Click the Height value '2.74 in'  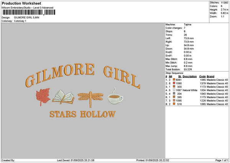pyautogui.click(x=224, y=10)
